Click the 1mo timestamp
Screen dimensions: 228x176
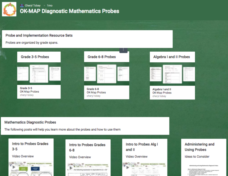tap(50, 6)
